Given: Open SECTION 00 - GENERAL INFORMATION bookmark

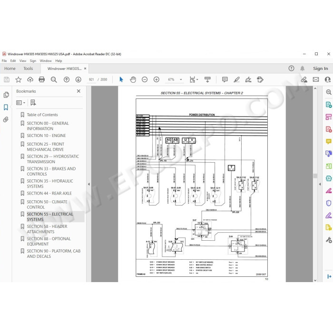Looking at the screenshot, I should (x=48, y=126).
